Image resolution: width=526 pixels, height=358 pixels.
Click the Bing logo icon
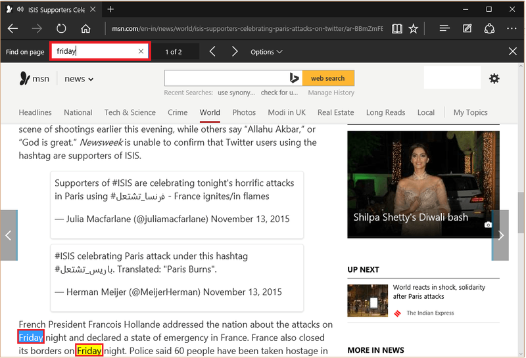[294, 78]
